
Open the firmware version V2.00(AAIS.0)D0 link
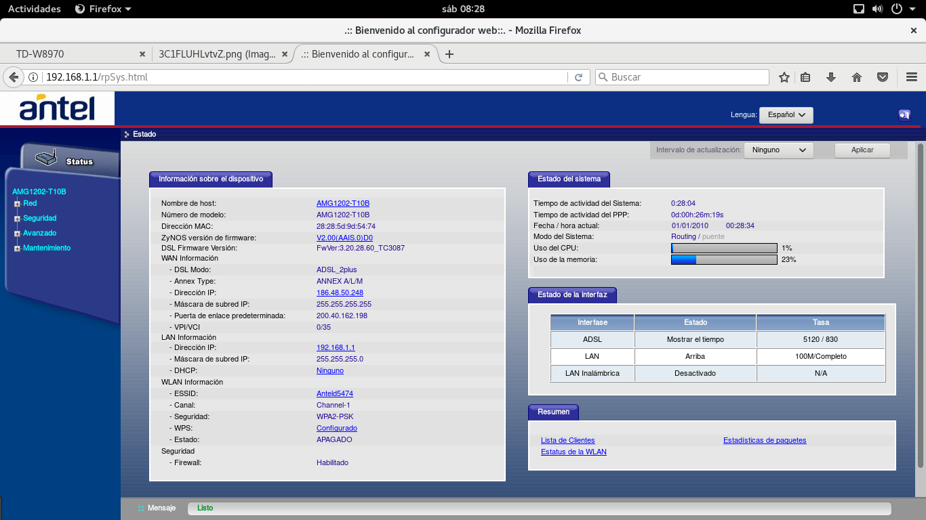coord(344,238)
